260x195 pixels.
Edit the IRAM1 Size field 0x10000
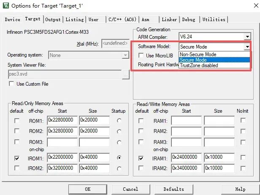[219, 157]
